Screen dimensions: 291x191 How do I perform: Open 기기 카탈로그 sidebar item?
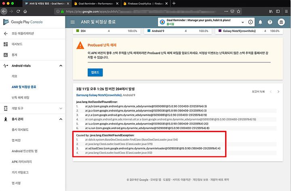(20, 172)
